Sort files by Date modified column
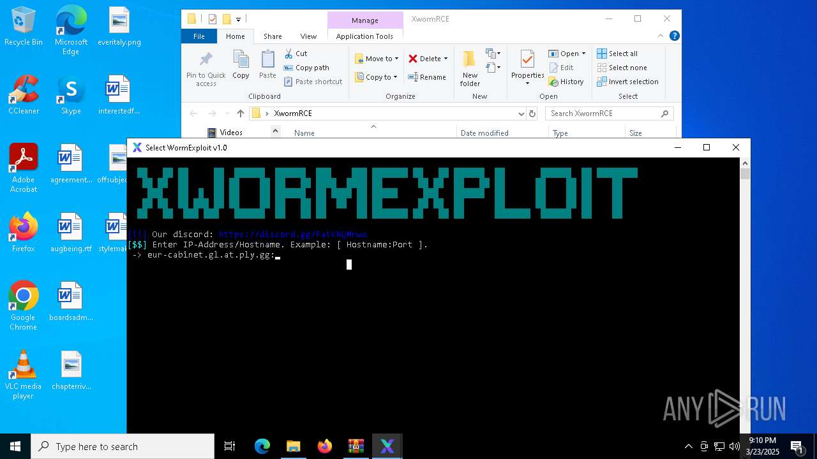Image resolution: width=817 pixels, height=459 pixels. coord(484,133)
